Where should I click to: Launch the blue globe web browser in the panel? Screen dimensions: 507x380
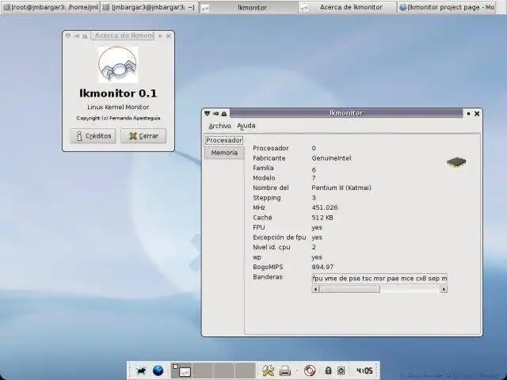(x=158, y=370)
